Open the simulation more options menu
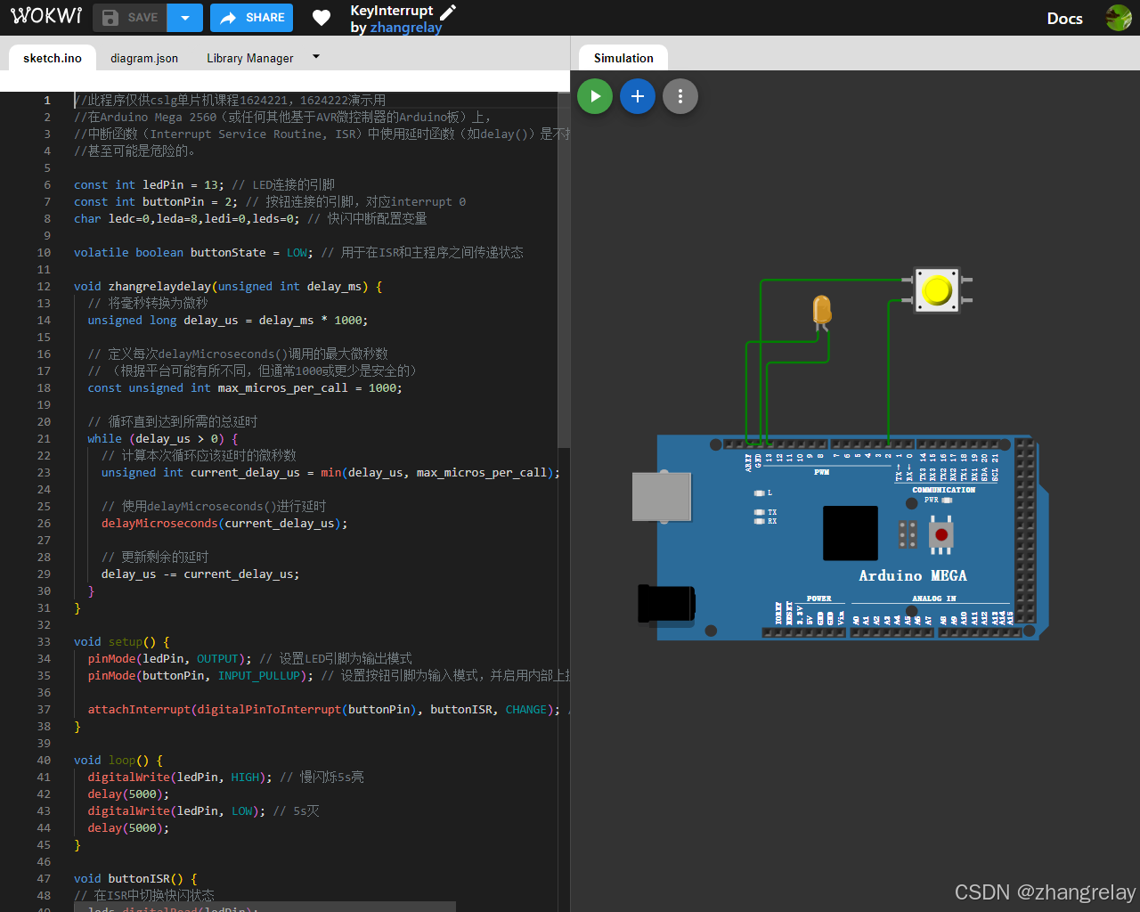1140x912 pixels. coord(680,96)
